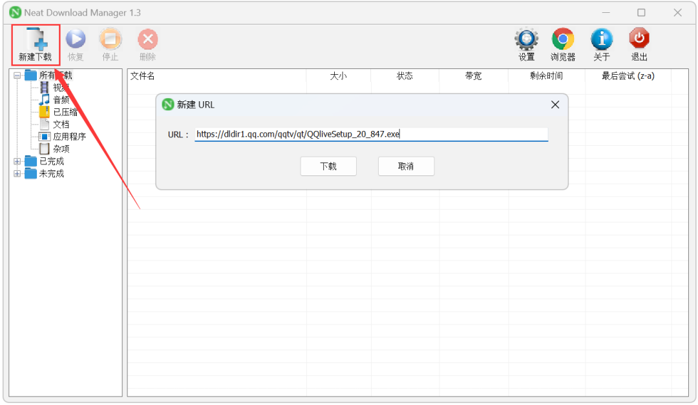Open the 浏览器 browser Chrome icon
The width and height of the screenshot is (698, 405).
[x=563, y=39]
